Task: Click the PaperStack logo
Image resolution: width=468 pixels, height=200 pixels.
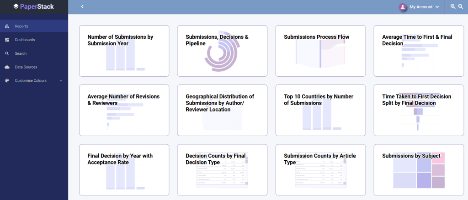Action: coord(34,6)
